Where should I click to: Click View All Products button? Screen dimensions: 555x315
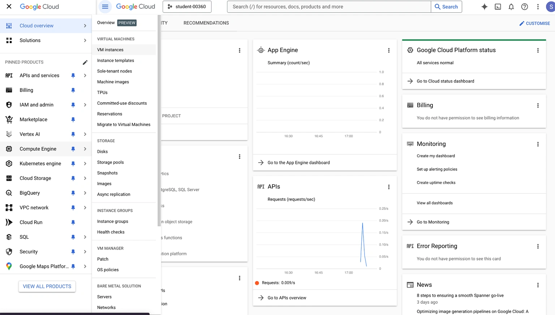tap(47, 286)
